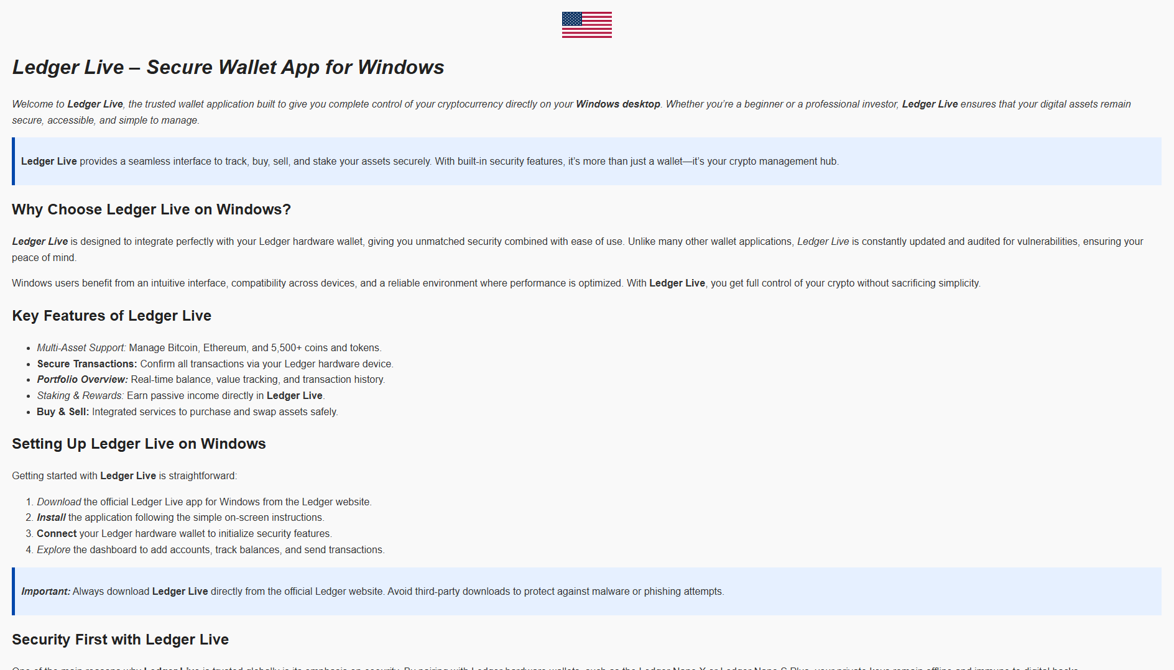Click 'Setting Up Ledger Live on Windows' heading
1174x670 pixels.
point(139,444)
